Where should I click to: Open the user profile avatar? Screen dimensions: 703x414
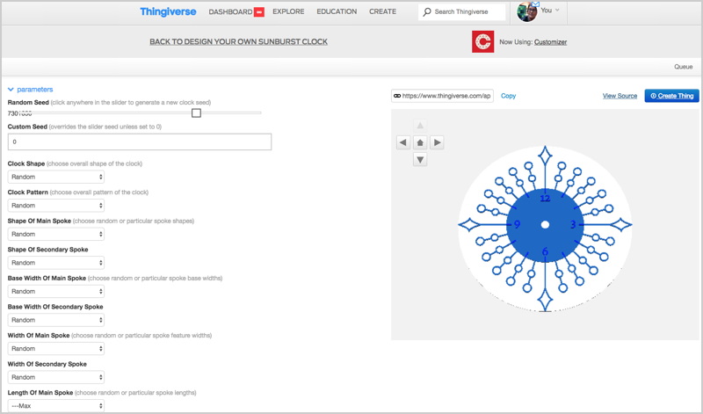(527, 11)
